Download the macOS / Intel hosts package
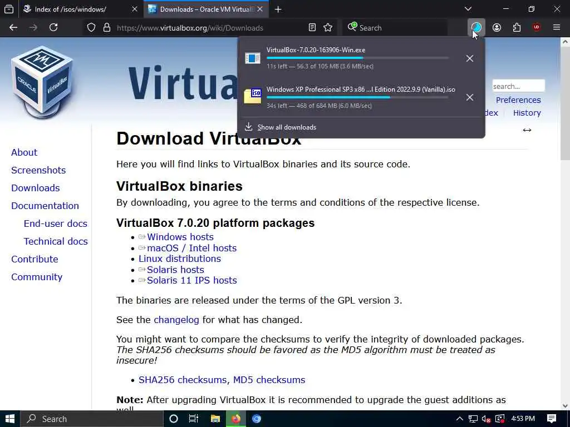This screenshot has height=427, width=570. click(192, 248)
